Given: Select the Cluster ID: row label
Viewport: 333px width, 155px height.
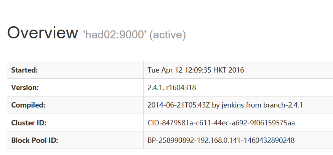Looking at the screenshot, I should pos(29,123).
